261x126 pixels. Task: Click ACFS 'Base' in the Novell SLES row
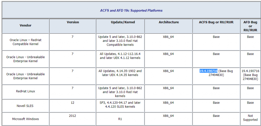tap(216, 103)
